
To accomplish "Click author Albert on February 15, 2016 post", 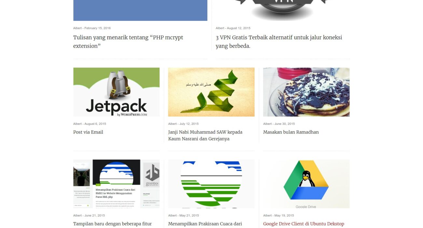I will (77, 28).
